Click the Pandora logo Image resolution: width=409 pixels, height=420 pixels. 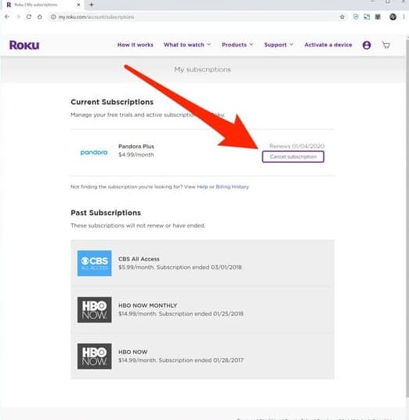(94, 152)
